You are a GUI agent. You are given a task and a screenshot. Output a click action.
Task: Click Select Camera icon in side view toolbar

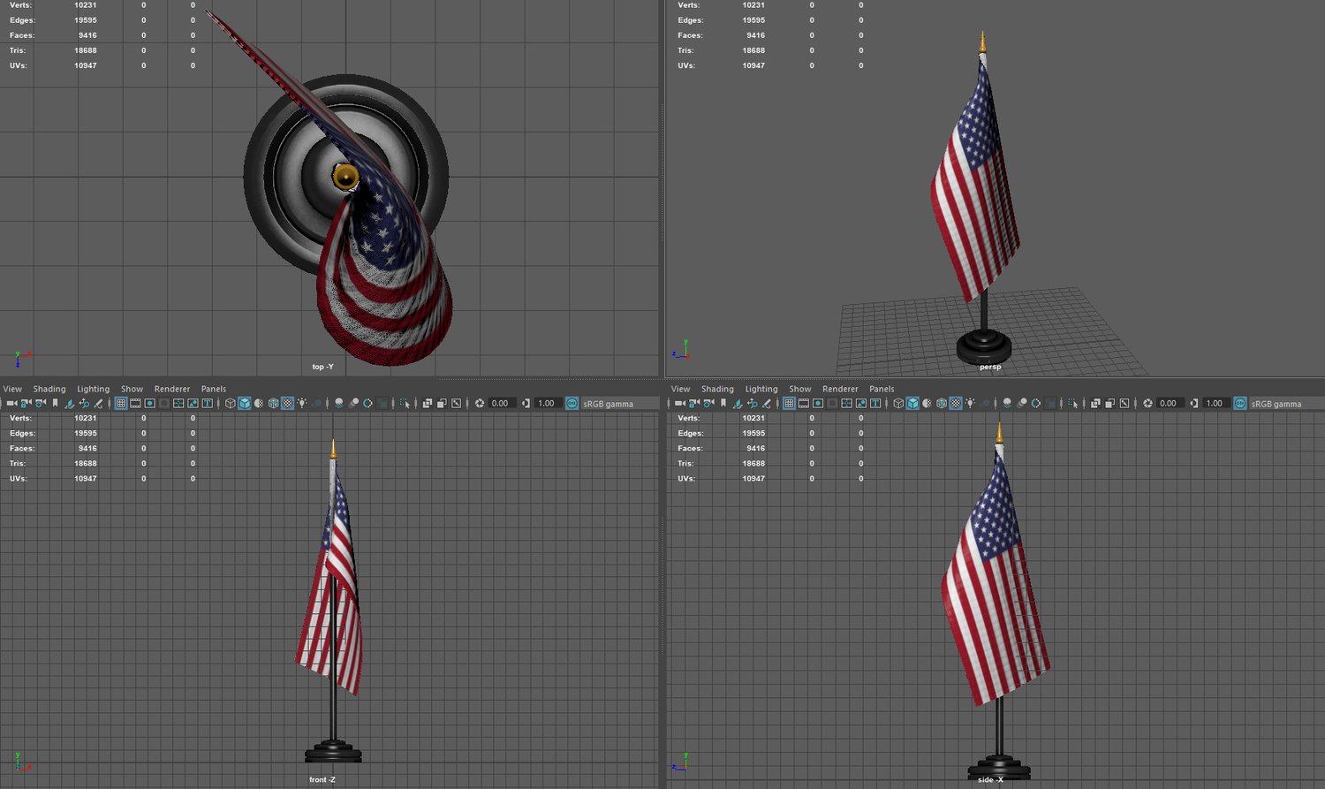click(x=680, y=403)
